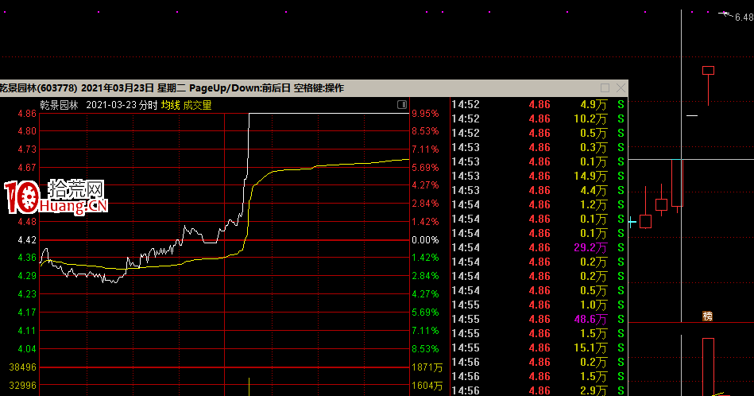This screenshot has height=396, width=754.
Task: Click the 6.48 high price arrow label
Action: (737, 15)
